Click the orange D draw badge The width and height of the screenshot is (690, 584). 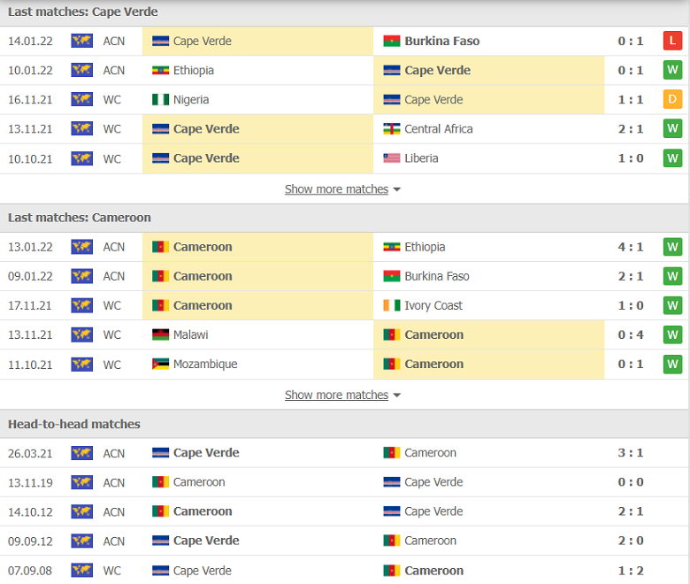pos(672,99)
